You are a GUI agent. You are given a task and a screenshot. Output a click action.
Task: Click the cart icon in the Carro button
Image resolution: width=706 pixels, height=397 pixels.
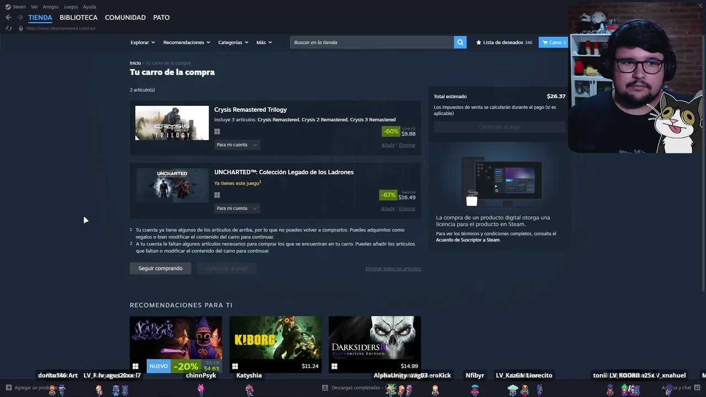(545, 42)
